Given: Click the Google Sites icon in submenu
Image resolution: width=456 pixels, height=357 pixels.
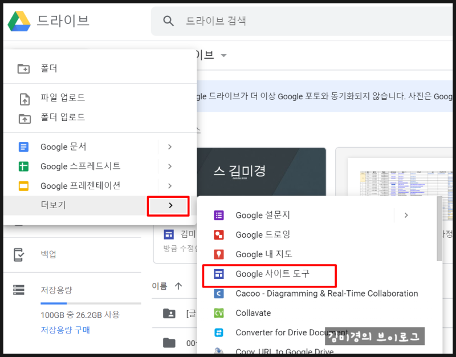Looking at the screenshot, I should pos(219,274).
